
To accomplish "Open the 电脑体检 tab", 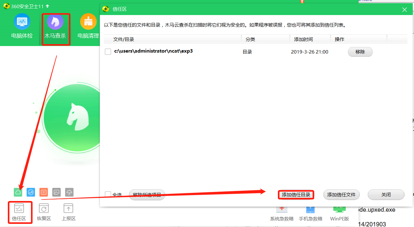I will [22, 27].
